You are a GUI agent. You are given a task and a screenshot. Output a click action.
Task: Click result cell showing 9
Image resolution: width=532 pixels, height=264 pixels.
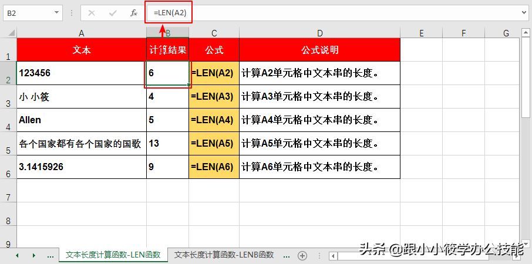pyautogui.click(x=167, y=167)
